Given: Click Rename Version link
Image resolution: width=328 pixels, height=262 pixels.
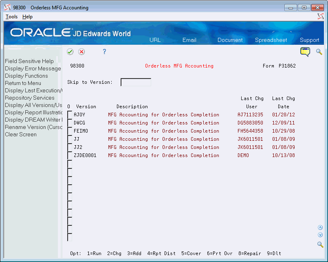Looking at the screenshot, I should 33,127.
